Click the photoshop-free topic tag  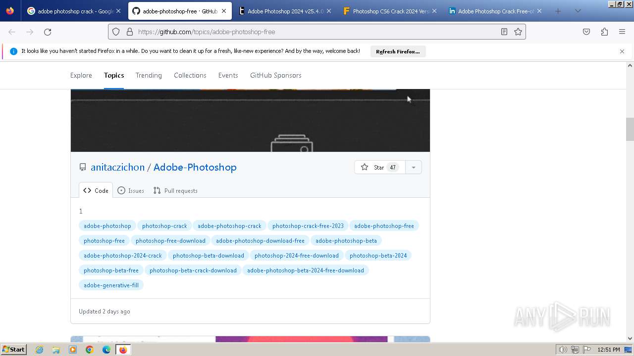tap(104, 241)
